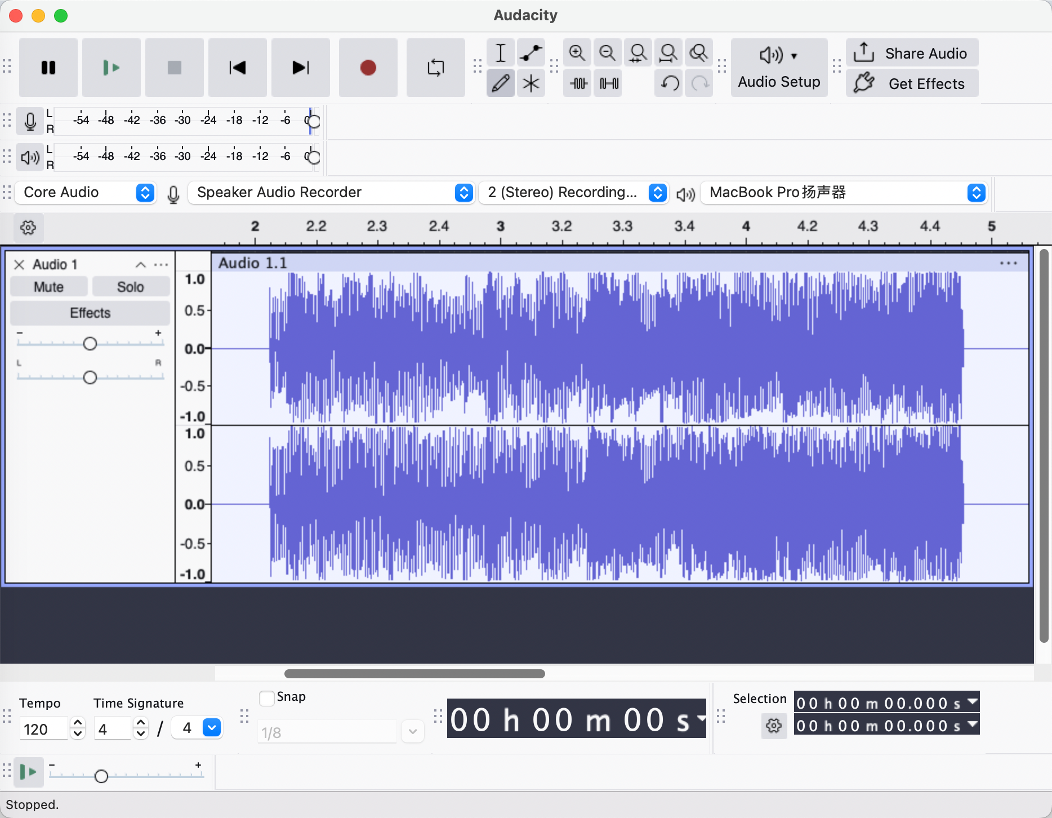Adjust the track gain slider
The image size is (1052, 818).
[90, 343]
